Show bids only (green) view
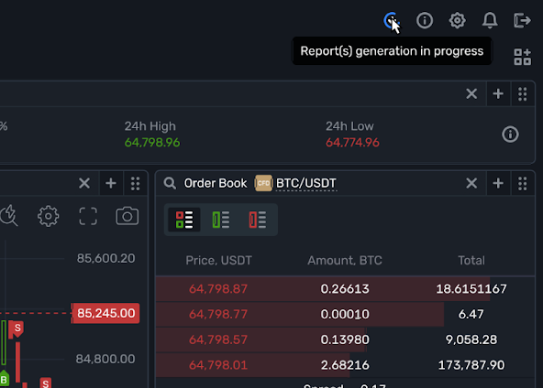 (x=221, y=220)
